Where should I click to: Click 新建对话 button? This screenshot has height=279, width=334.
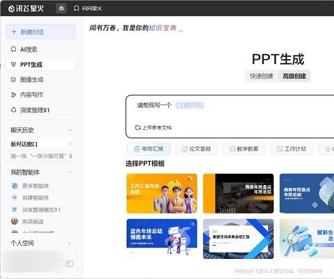(41, 32)
